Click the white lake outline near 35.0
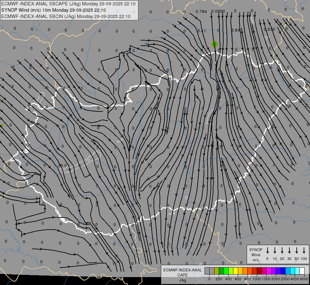The height and width of the screenshot is (285, 310). pos(81,161)
